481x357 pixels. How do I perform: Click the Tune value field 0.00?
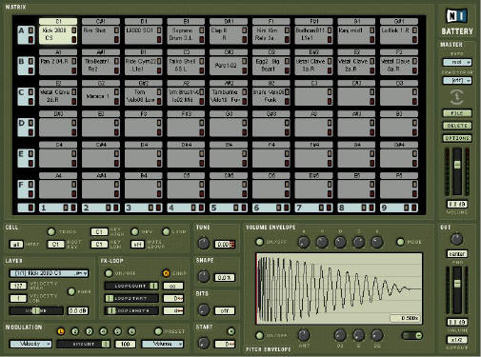click(x=224, y=245)
